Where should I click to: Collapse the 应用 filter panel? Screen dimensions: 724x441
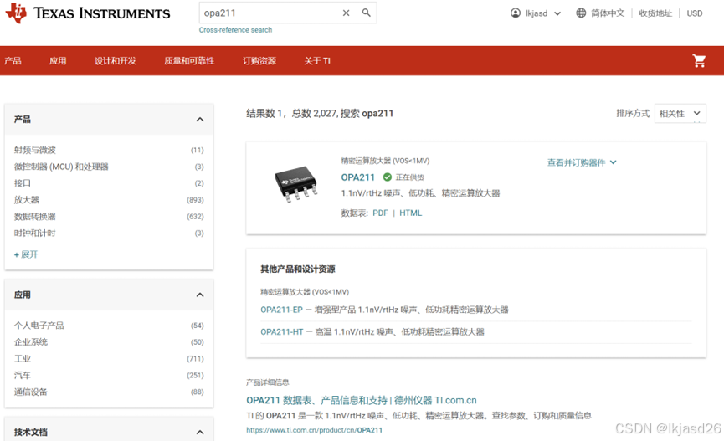click(x=200, y=295)
